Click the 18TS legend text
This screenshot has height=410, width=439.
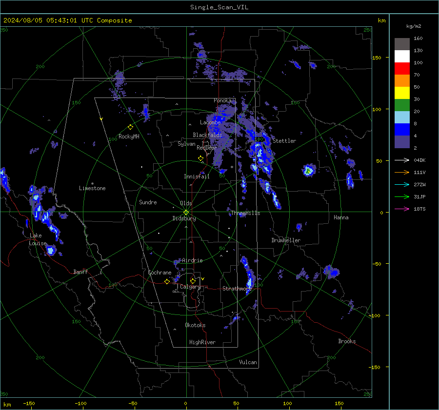419,209
